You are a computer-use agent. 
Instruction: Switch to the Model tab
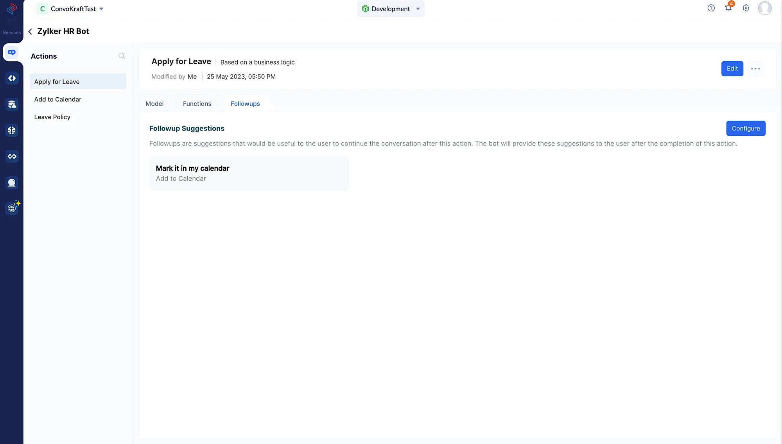click(x=154, y=104)
